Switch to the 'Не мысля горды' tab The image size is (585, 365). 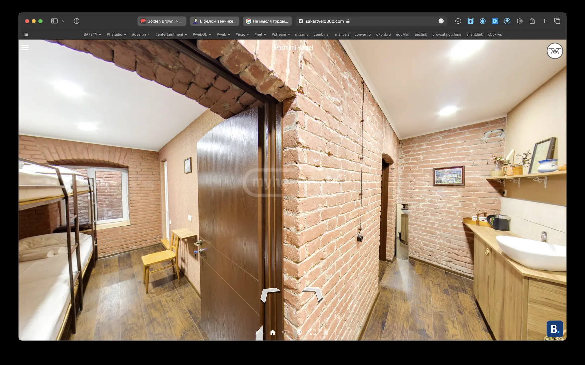point(267,21)
